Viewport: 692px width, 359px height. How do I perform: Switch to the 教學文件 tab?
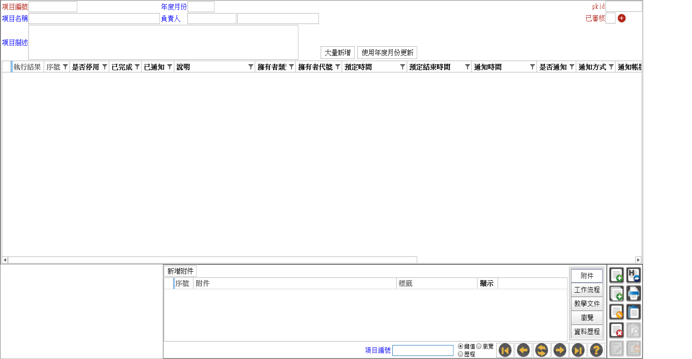point(587,304)
